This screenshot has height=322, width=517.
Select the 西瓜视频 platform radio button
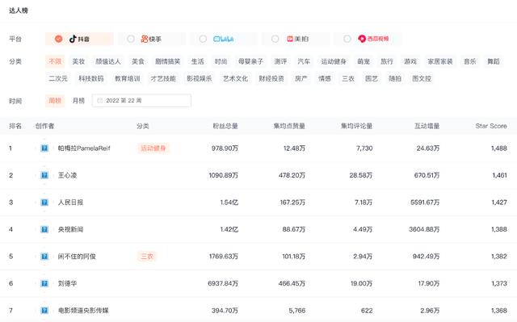tap(347, 39)
